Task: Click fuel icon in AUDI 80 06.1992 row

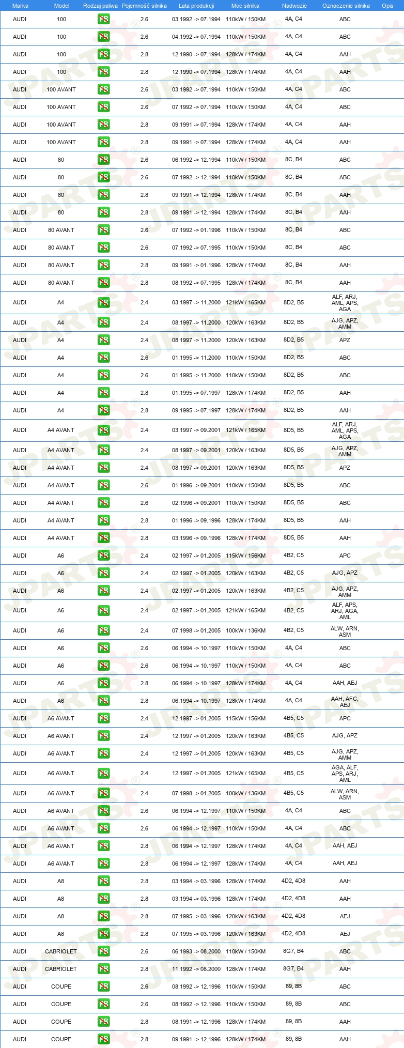Action: [103, 160]
